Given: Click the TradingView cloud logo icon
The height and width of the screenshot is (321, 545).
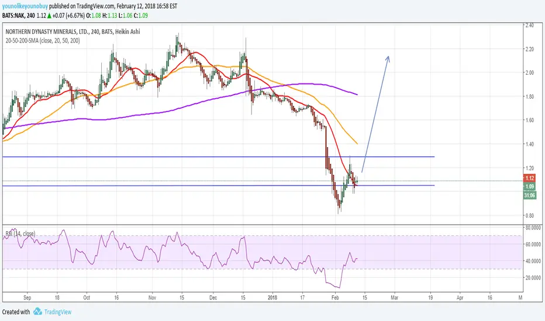Looking at the screenshot, I should tap(37, 311).
